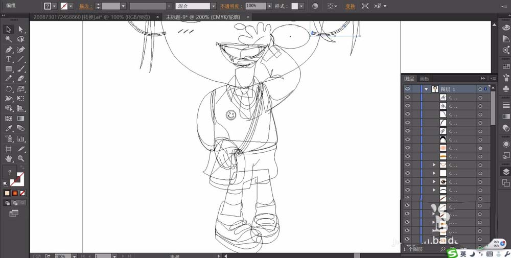
Task: Enable Draw Behind drawing mode
Action: pos(15,203)
